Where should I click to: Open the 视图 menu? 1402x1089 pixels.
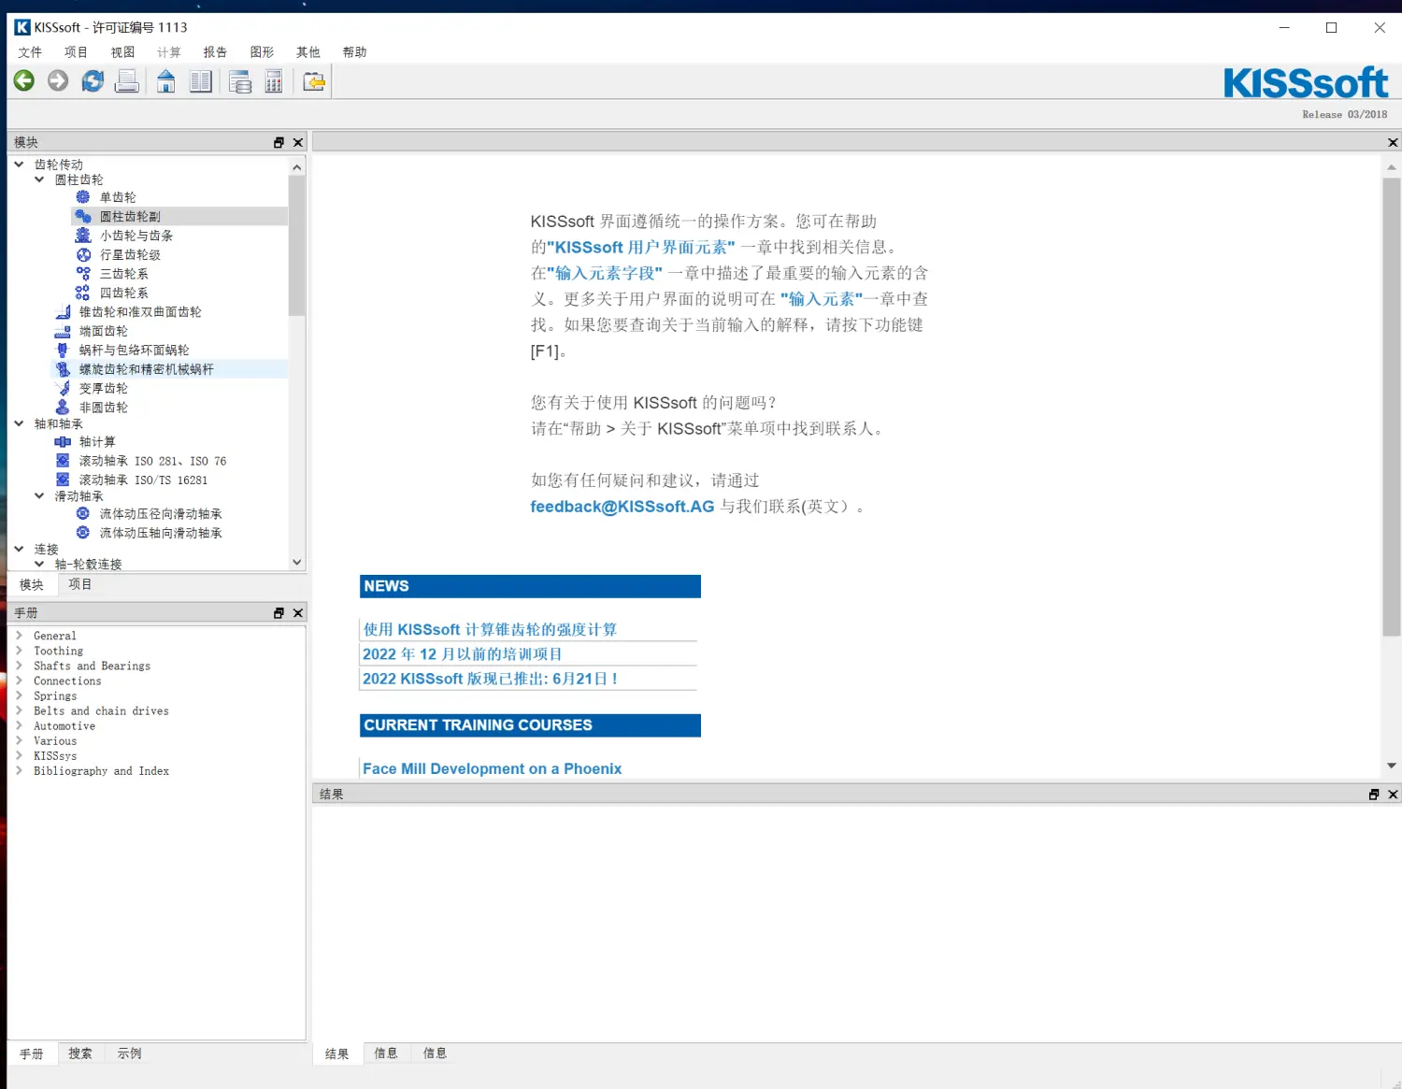(122, 52)
